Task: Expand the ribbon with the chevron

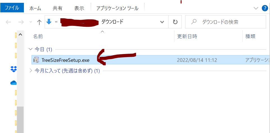Action: pyautogui.click(x=256, y=8)
